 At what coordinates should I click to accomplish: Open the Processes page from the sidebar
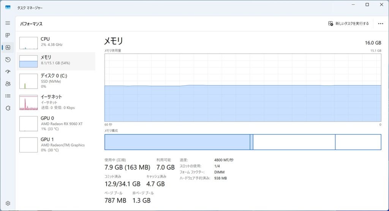tap(8, 35)
